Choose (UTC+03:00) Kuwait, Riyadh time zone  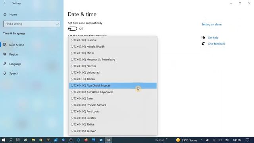coord(113,46)
